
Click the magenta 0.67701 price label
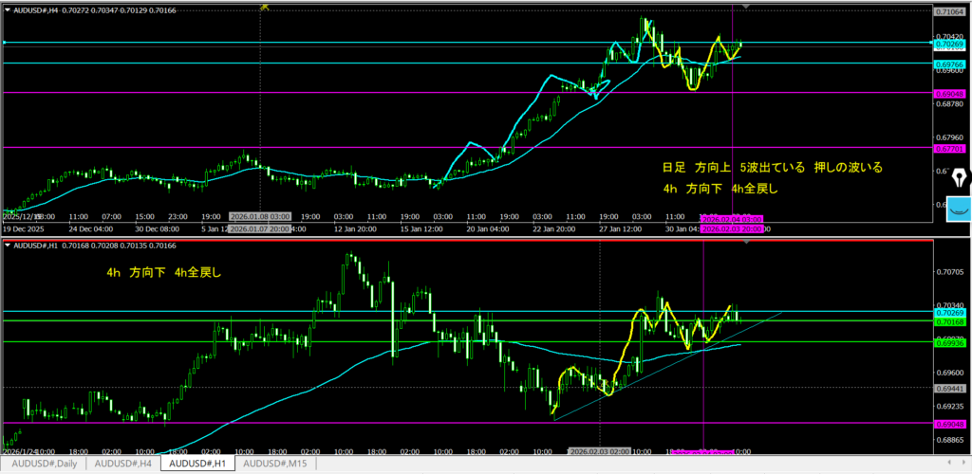(x=949, y=148)
